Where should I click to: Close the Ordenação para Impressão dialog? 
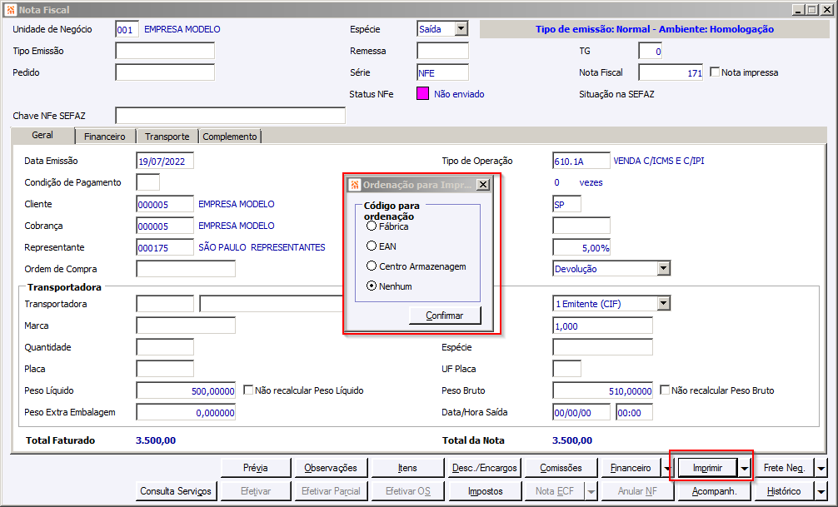pos(482,184)
